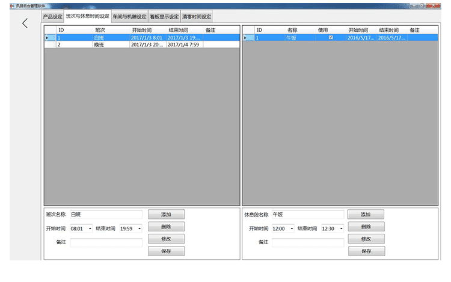451x282 pixels.
Task: Select the 清零时间设定 tab
Action: [196, 16]
